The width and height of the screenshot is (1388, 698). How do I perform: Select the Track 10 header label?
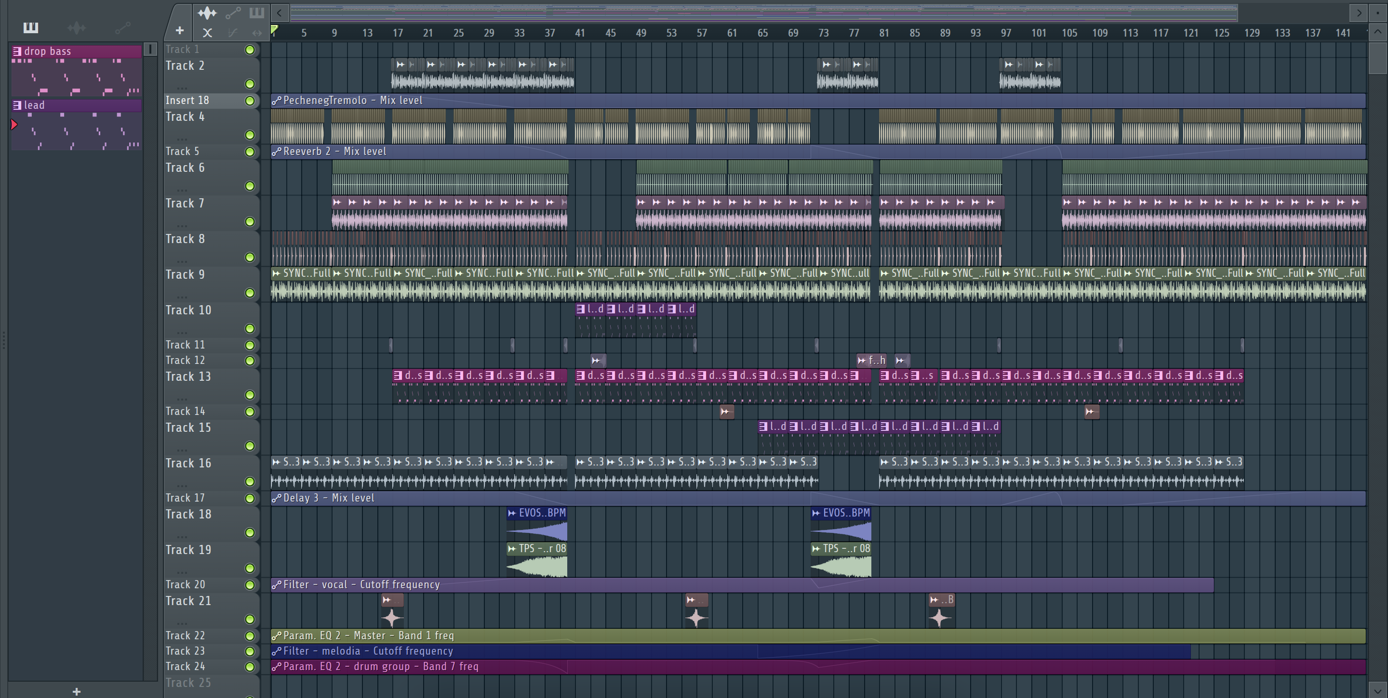188,310
